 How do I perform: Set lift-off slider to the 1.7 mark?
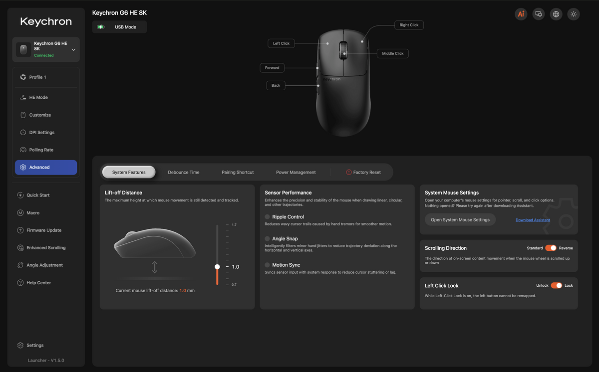tap(217, 225)
